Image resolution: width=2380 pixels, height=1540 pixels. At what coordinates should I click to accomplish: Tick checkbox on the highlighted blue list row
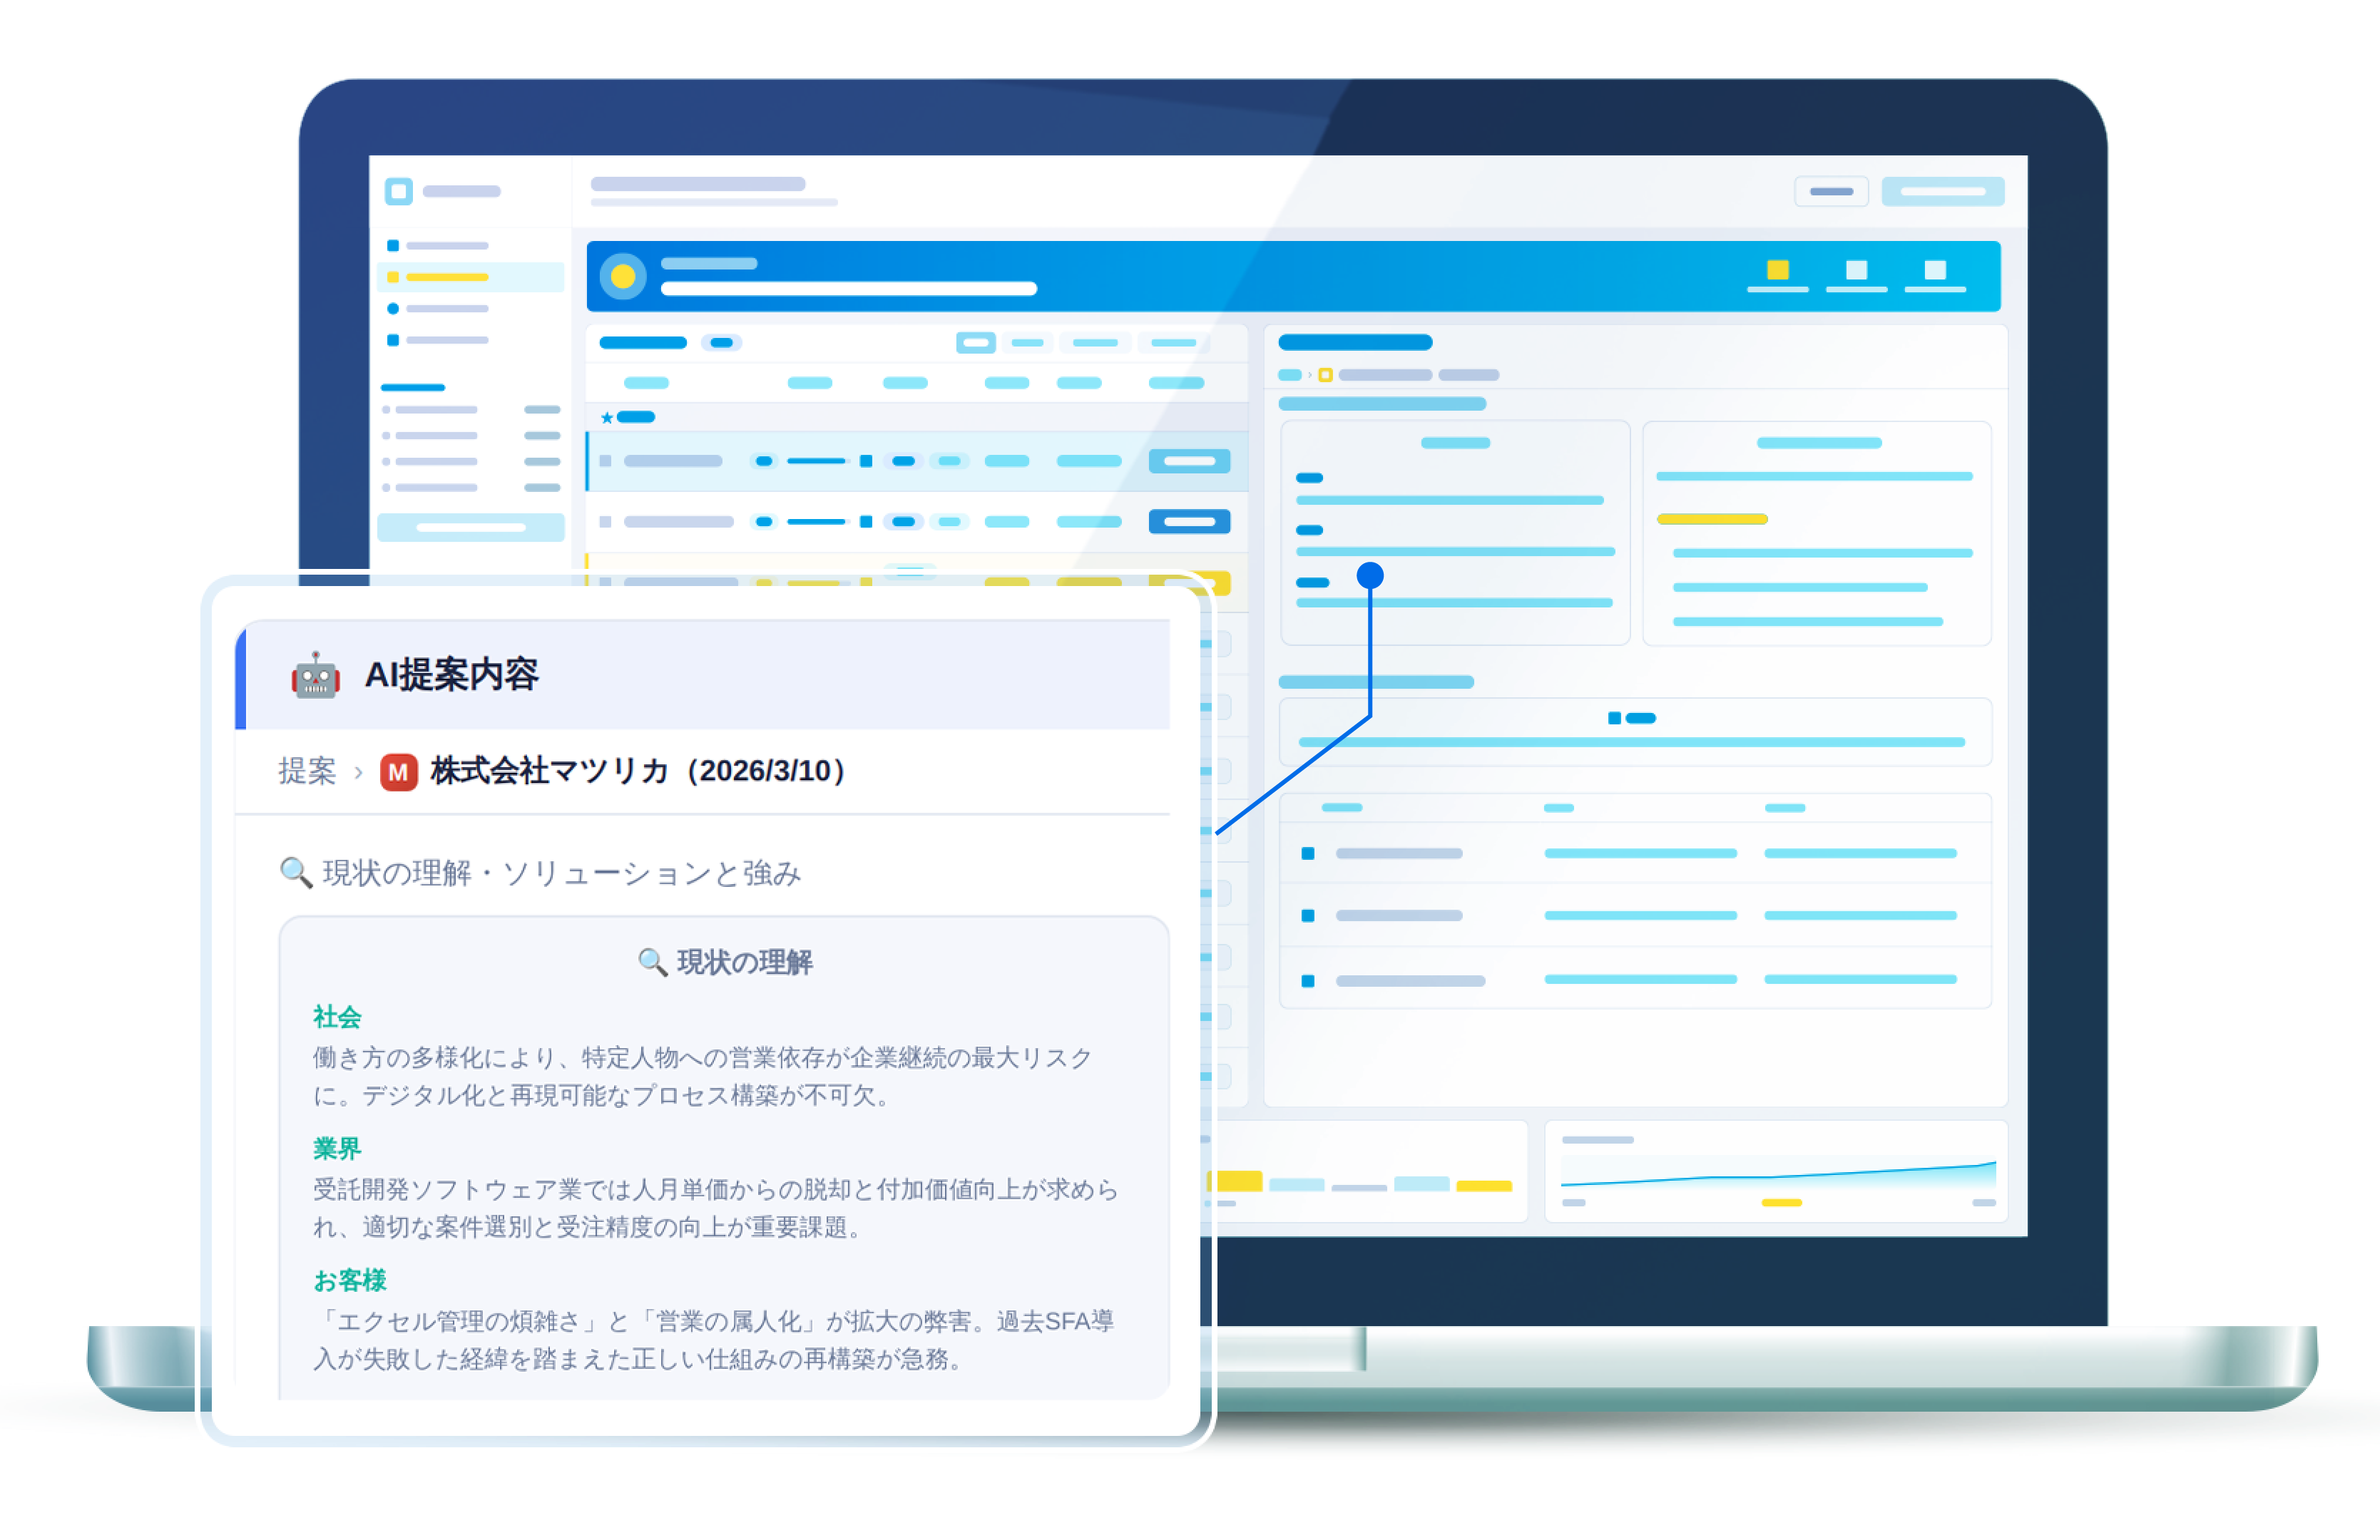pos(606,462)
